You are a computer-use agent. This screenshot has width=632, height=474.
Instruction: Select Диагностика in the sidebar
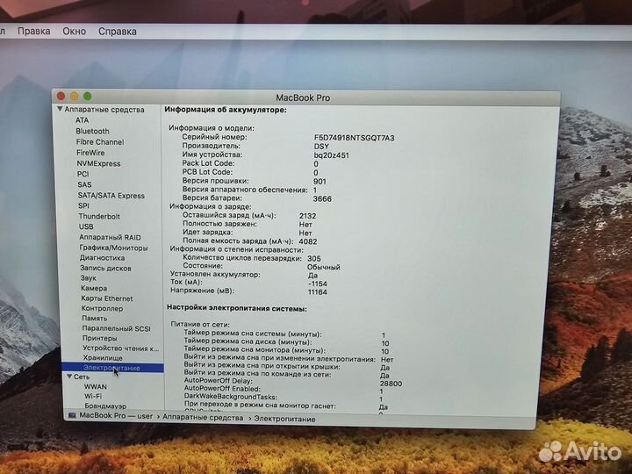click(102, 257)
